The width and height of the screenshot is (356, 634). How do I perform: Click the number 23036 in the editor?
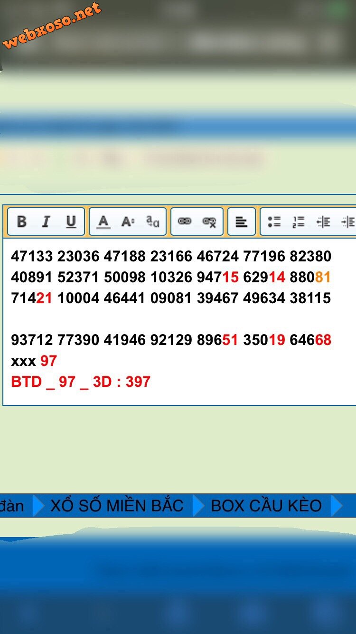(x=78, y=256)
